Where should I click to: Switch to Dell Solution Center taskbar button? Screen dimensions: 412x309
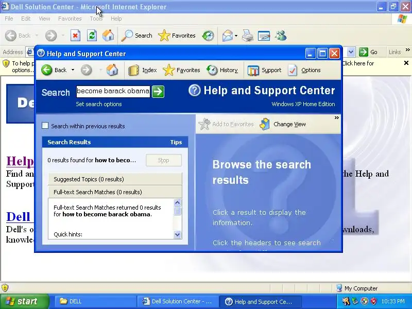coord(177,301)
